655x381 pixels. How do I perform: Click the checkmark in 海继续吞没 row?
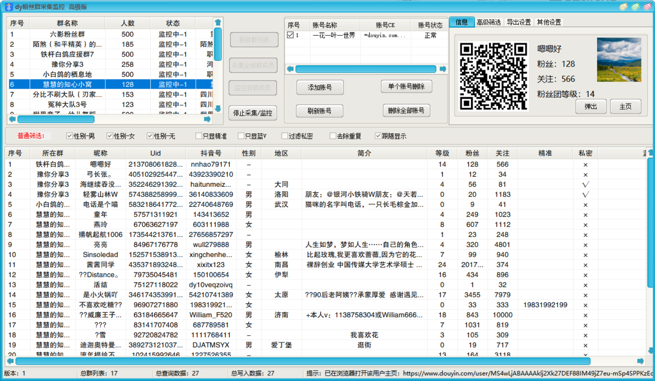[585, 185]
